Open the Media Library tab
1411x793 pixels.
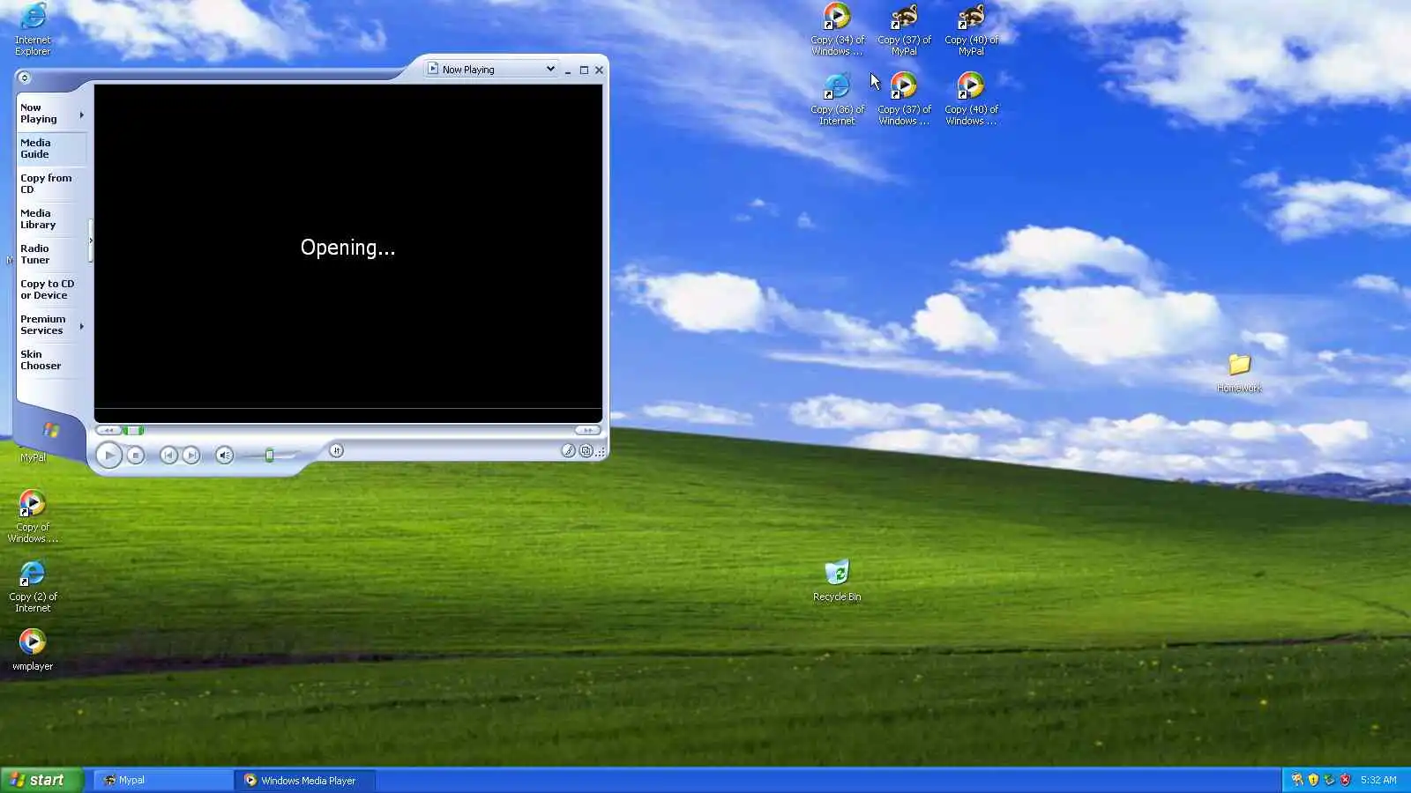[51, 219]
